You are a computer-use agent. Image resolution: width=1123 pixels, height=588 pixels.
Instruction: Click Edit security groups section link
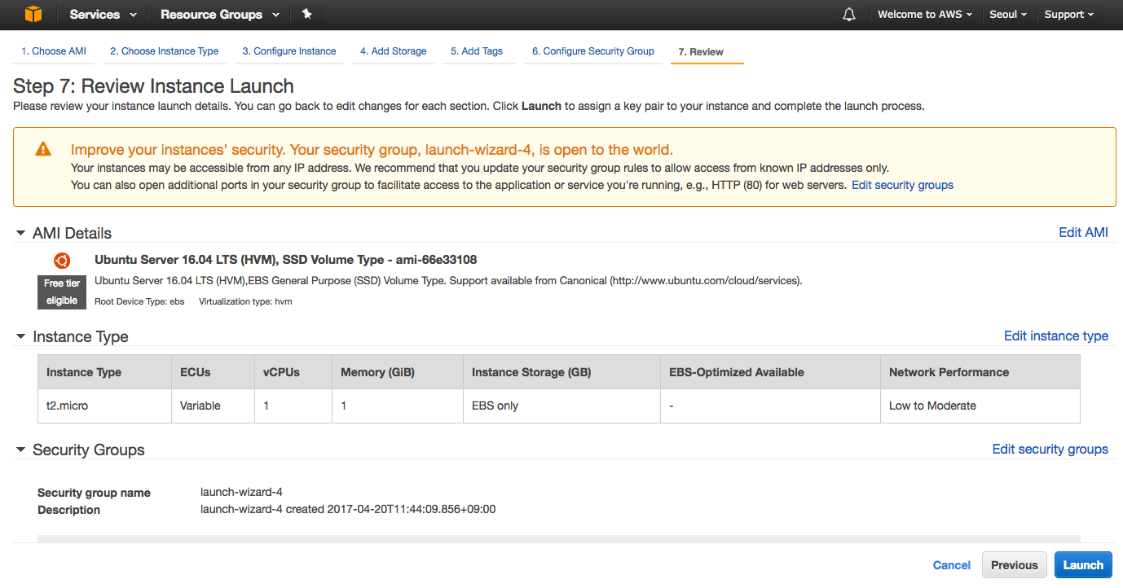tap(1050, 449)
